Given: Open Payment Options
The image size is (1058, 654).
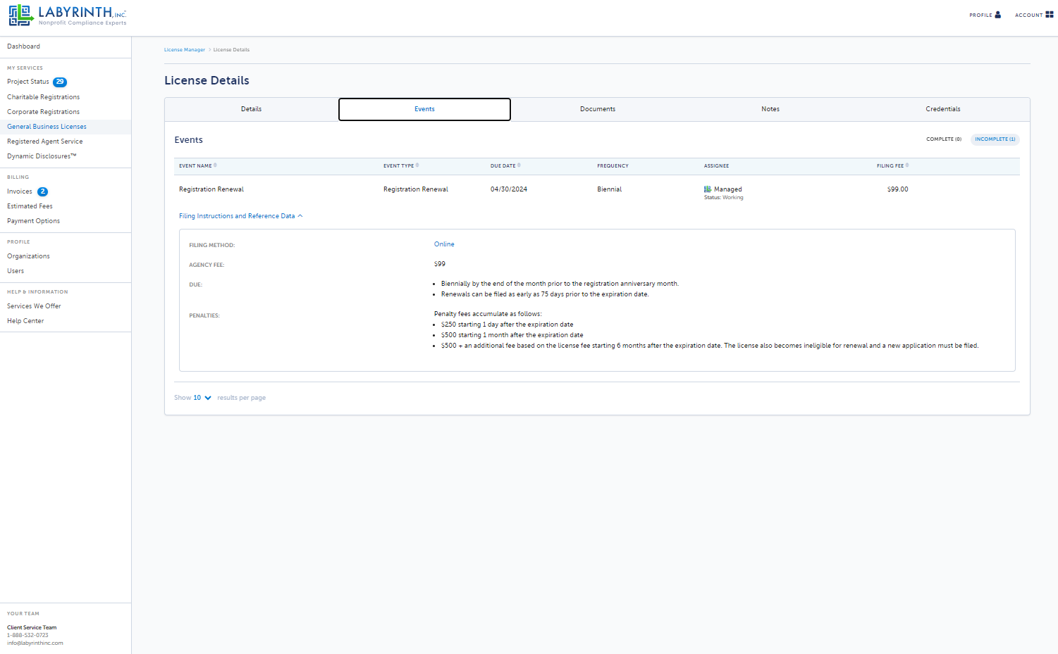Looking at the screenshot, I should tap(34, 221).
